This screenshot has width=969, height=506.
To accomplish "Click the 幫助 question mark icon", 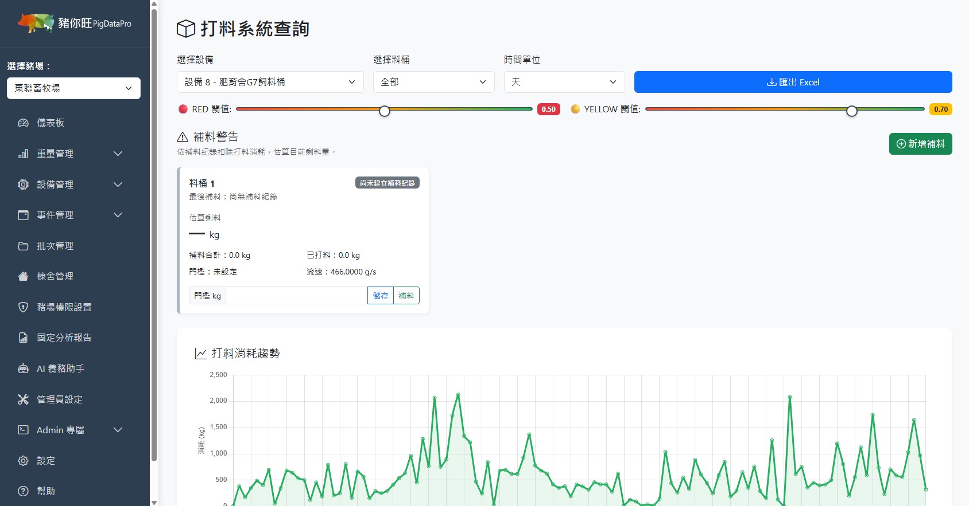I will coord(23,491).
